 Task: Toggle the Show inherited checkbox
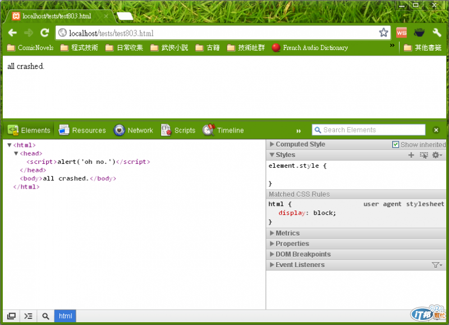[396, 145]
